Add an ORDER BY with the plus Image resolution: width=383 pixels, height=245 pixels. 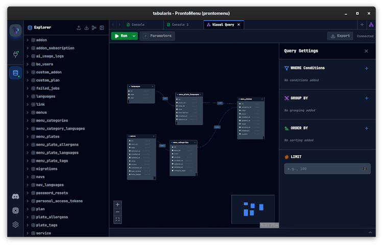366,128
